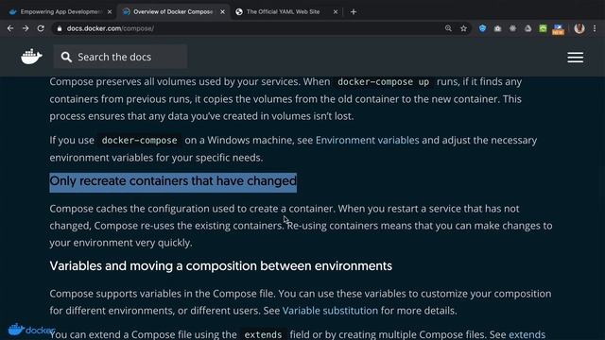Viewport: 605px width, 340px height.
Task: Close the Empowering App Development tab
Action: (110, 12)
